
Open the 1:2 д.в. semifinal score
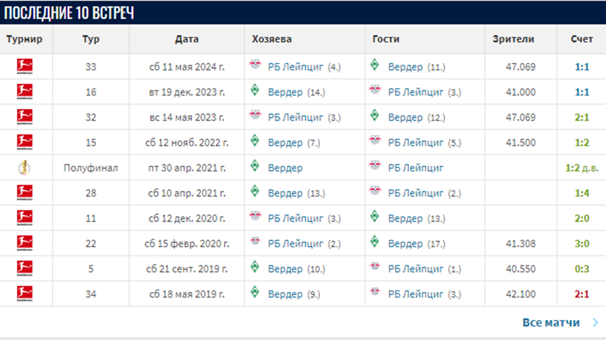[581, 168]
